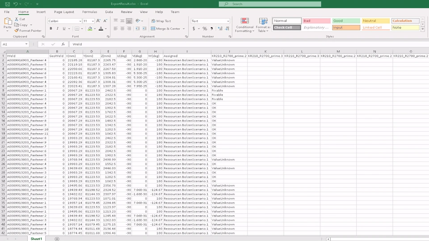Click the Format Painter brush
Screen dimensions: 429x241
[x=17, y=31]
